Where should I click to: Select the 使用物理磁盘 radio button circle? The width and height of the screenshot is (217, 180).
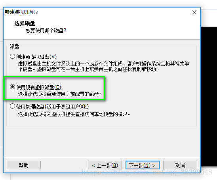pyautogui.click(x=12, y=106)
